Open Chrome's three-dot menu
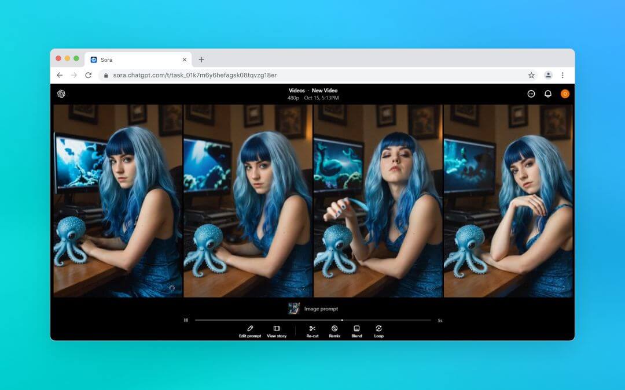625x390 pixels. pos(562,75)
